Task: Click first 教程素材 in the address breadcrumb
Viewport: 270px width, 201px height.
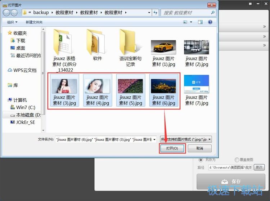Action: 64,13
